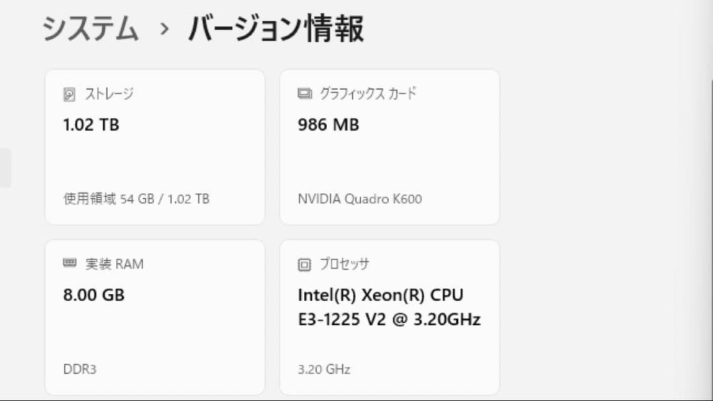
Task: Select the 986 MB graphics memory value
Action: click(x=327, y=125)
